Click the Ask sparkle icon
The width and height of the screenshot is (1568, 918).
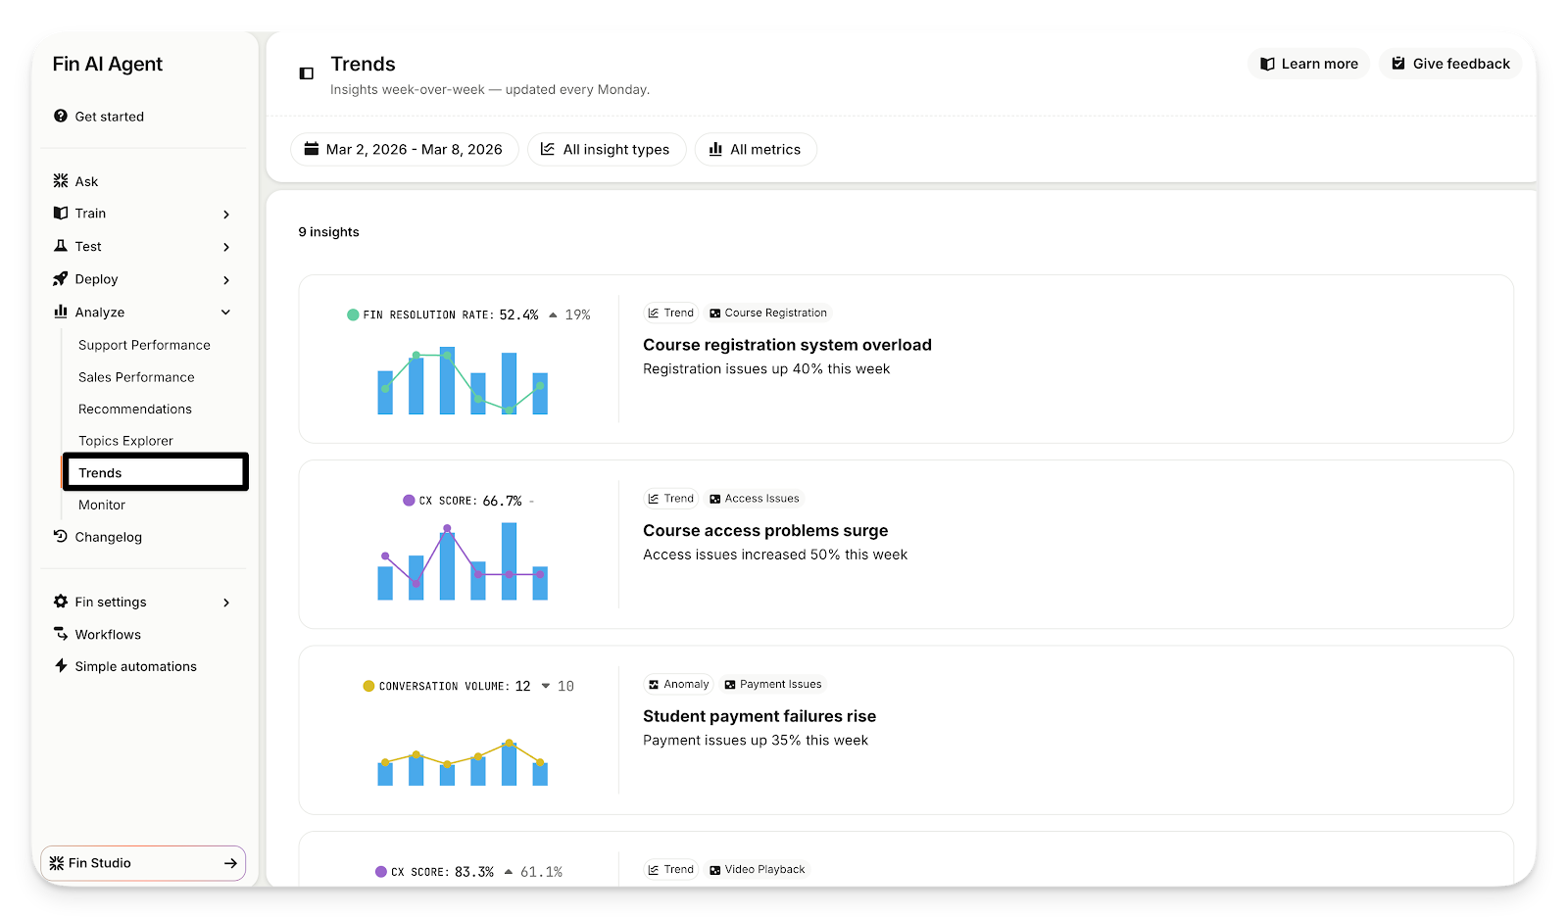61,181
